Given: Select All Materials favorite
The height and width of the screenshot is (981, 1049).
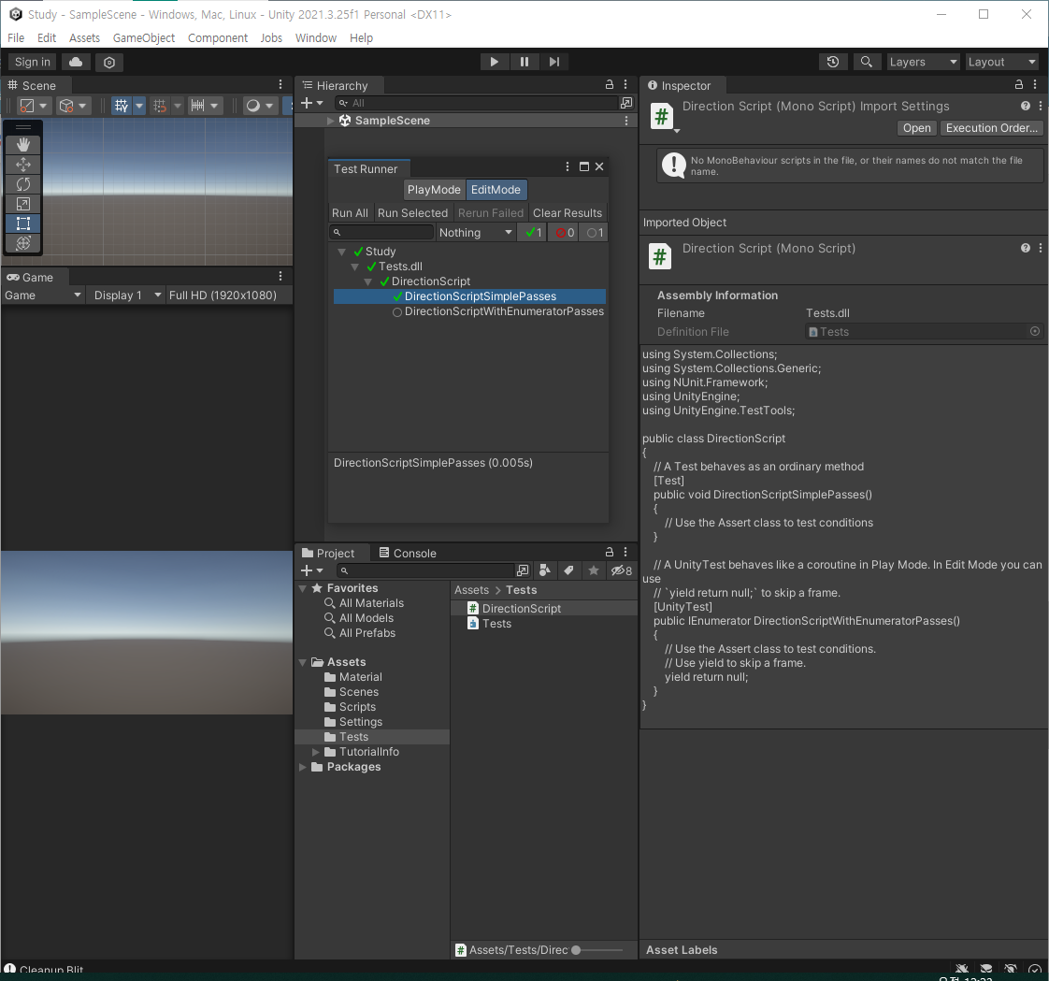Looking at the screenshot, I should pos(371,603).
